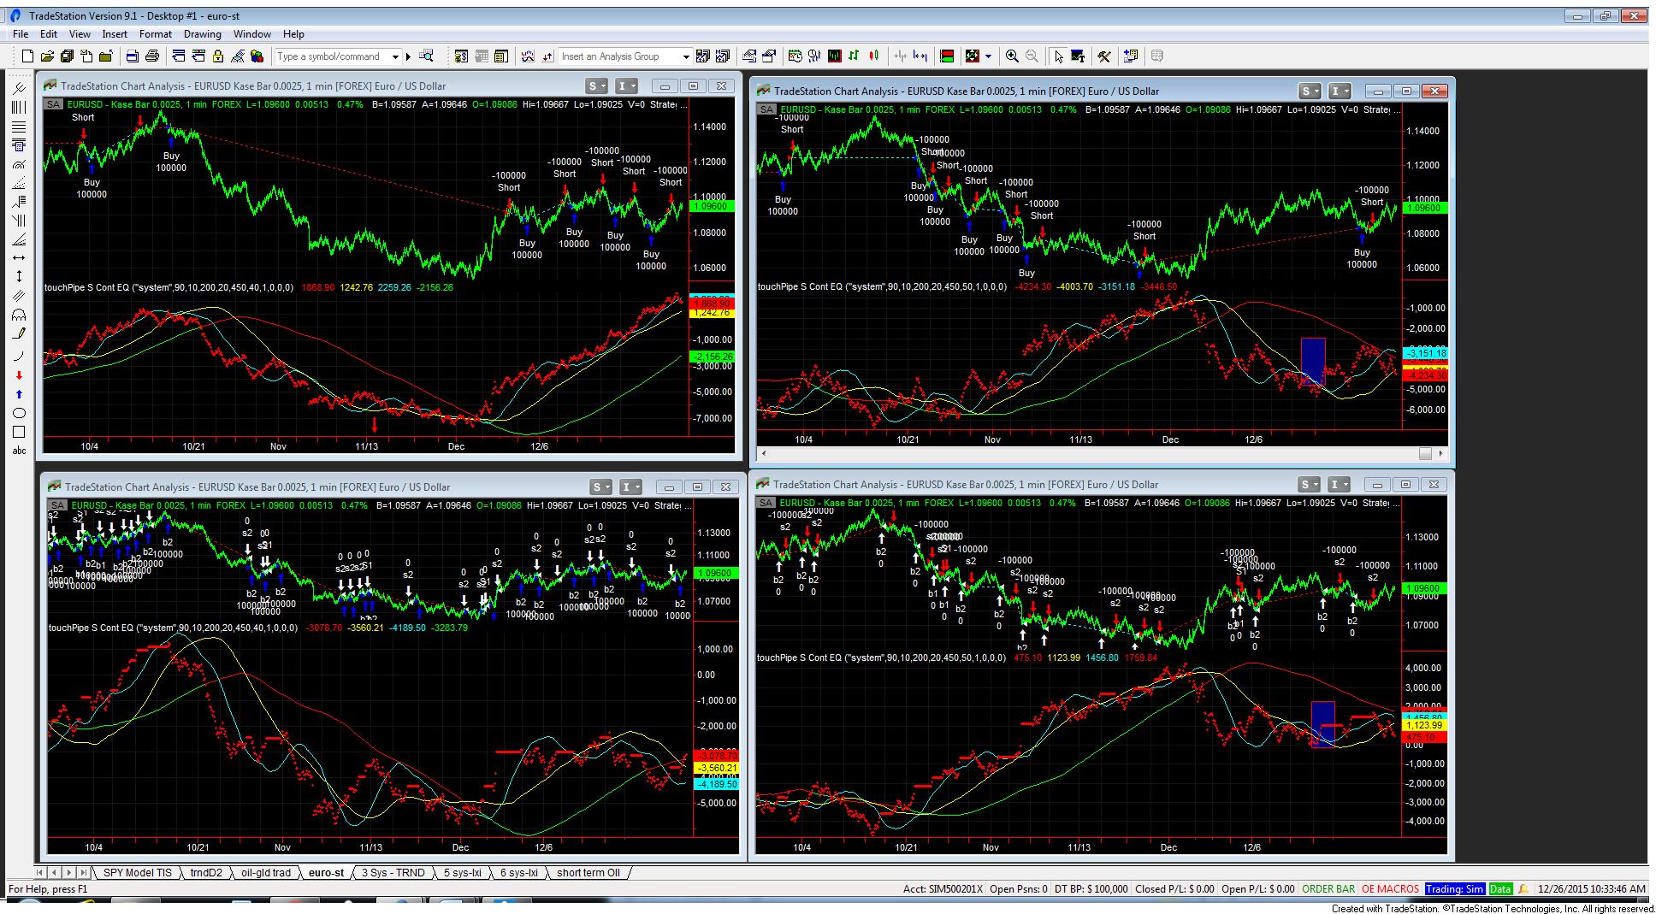The height and width of the screenshot is (914, 1656).
Task: Select the pencil trendline drawing tool
Action: [19, 333]
